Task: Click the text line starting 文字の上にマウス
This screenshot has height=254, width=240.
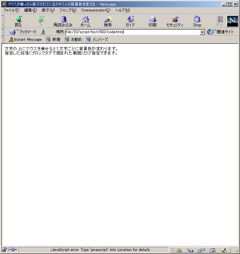Action: pos(62,49)
